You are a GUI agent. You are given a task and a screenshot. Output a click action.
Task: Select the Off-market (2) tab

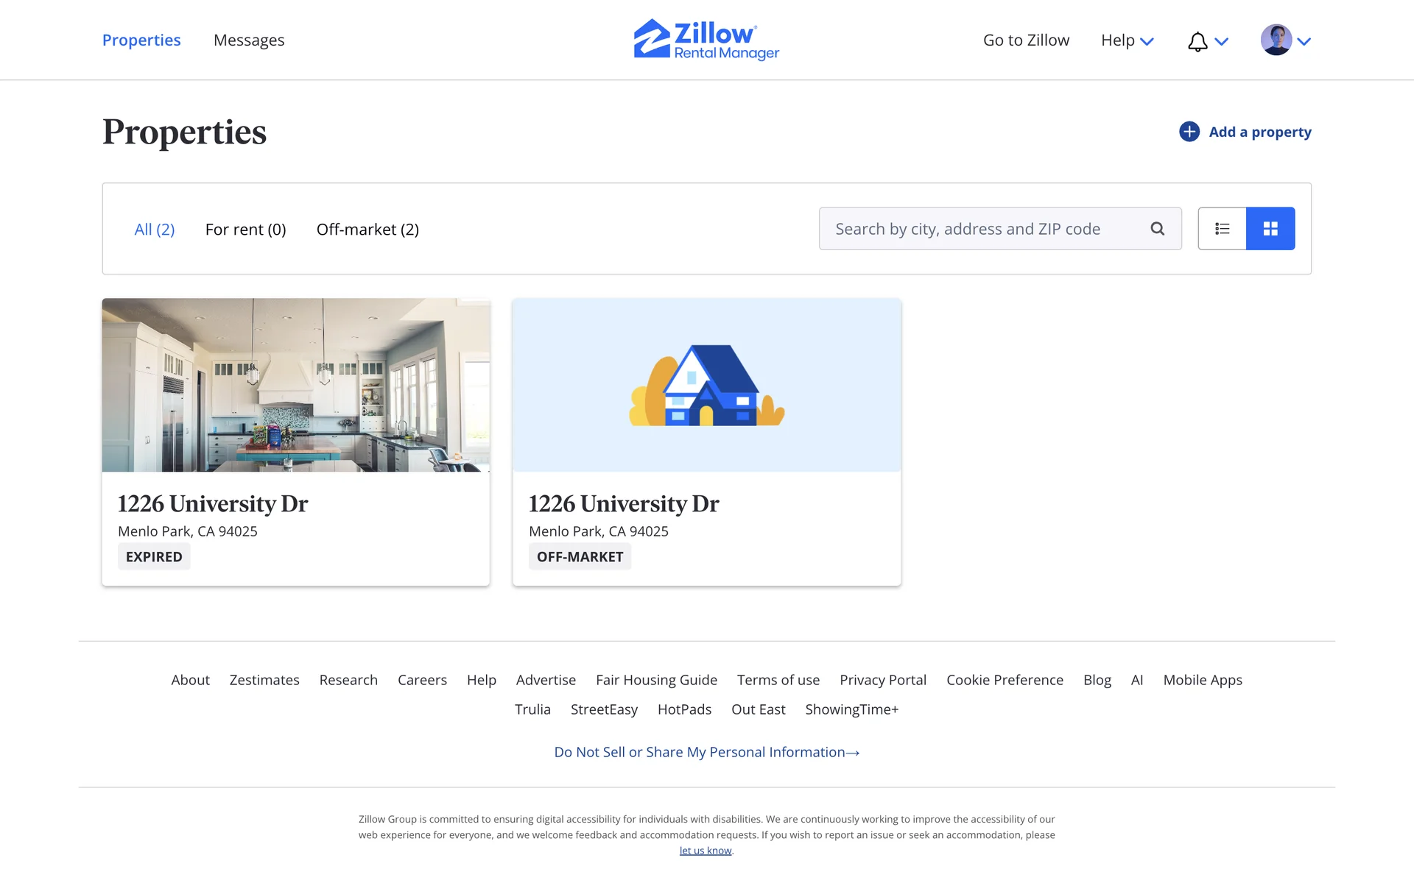click(x=367, y=230)
